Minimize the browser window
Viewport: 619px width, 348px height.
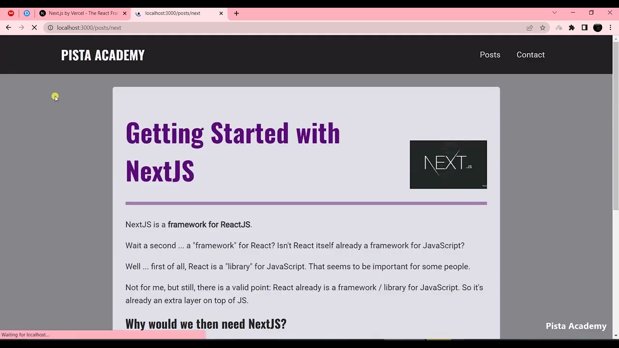573,13
